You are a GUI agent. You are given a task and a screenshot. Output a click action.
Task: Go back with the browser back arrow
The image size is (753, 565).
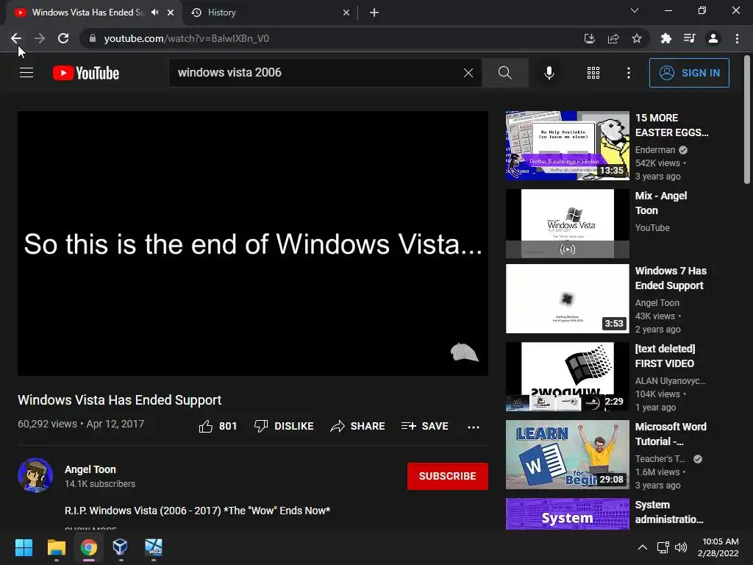[x=16, y=38]
